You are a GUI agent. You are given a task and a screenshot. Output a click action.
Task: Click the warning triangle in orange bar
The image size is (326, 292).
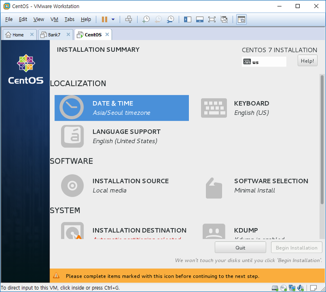tap(56, 275)
